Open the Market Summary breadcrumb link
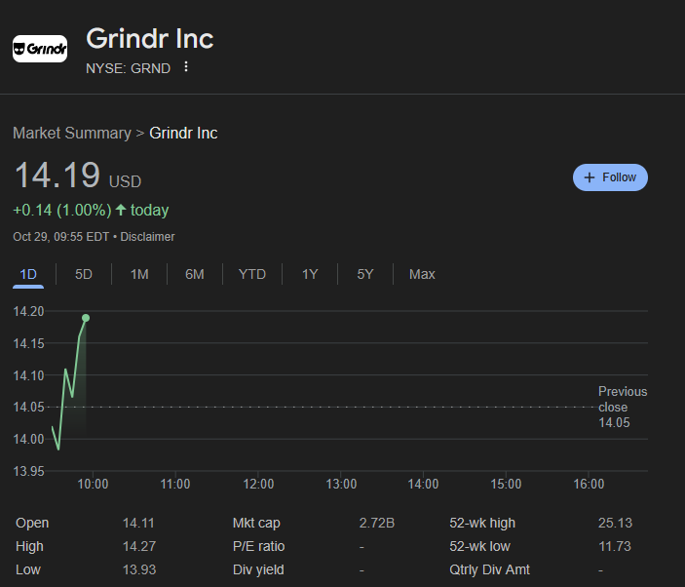The image size is (685, 587). tap(72, 133)
